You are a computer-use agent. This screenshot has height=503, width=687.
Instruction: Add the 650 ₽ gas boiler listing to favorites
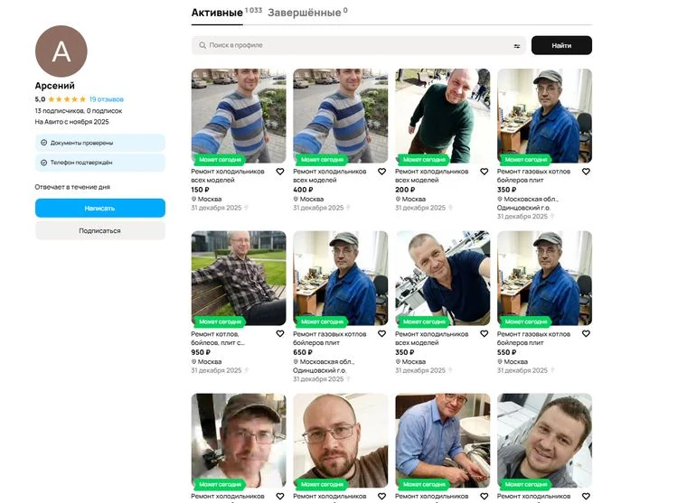tap(382, 333)
